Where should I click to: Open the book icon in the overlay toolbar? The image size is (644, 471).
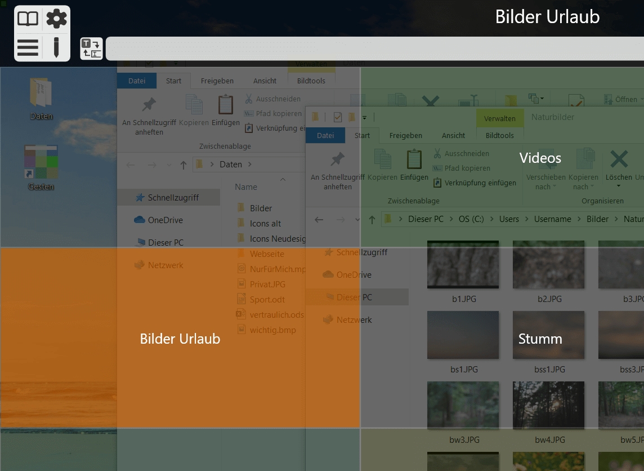[28, 19]
